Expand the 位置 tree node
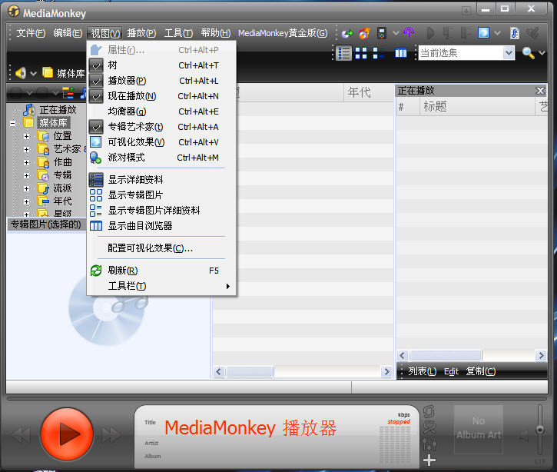 point(26,136)
